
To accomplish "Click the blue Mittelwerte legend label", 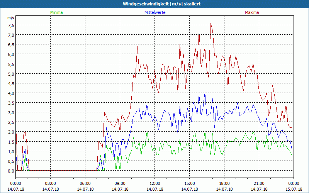I will [x=155, y=12].
